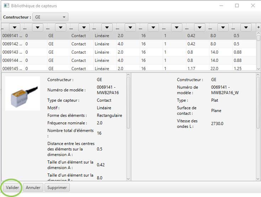Screen dimensions: 261x197
Task: Open filter dropdown above the GE column
Action: click(x=60, y=27)
